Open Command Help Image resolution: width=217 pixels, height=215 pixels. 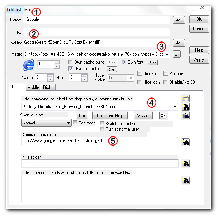[110, 115]
